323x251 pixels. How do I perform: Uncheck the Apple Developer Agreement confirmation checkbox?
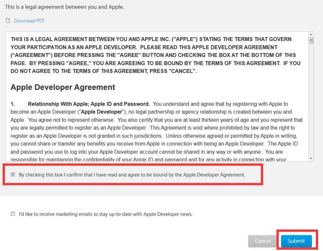click(x=13, y=175)
